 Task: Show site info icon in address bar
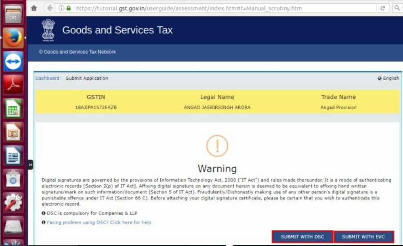point(62,8)
